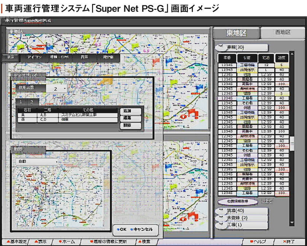307x246 pixels.
Task: Click the 削除 button
Action: pyautogui.click(x=130, y=125)
